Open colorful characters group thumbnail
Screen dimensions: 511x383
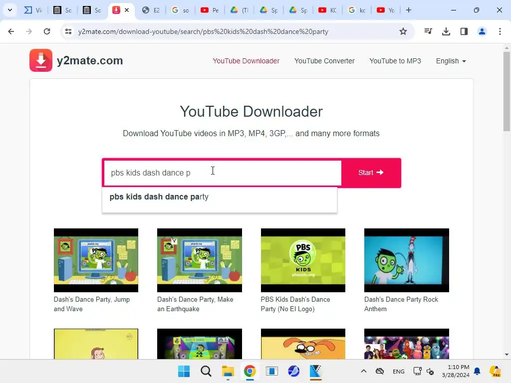point(406,344)
